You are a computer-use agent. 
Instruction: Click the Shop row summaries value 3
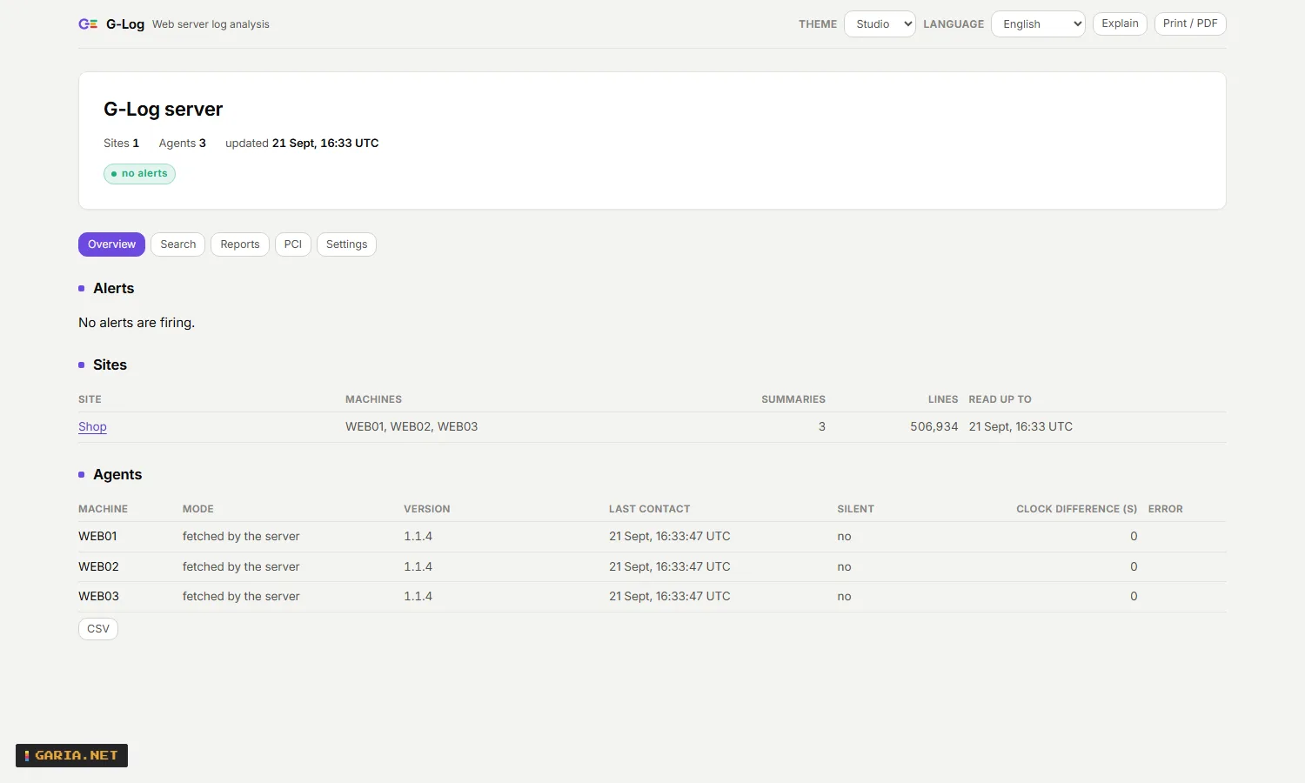821,426
